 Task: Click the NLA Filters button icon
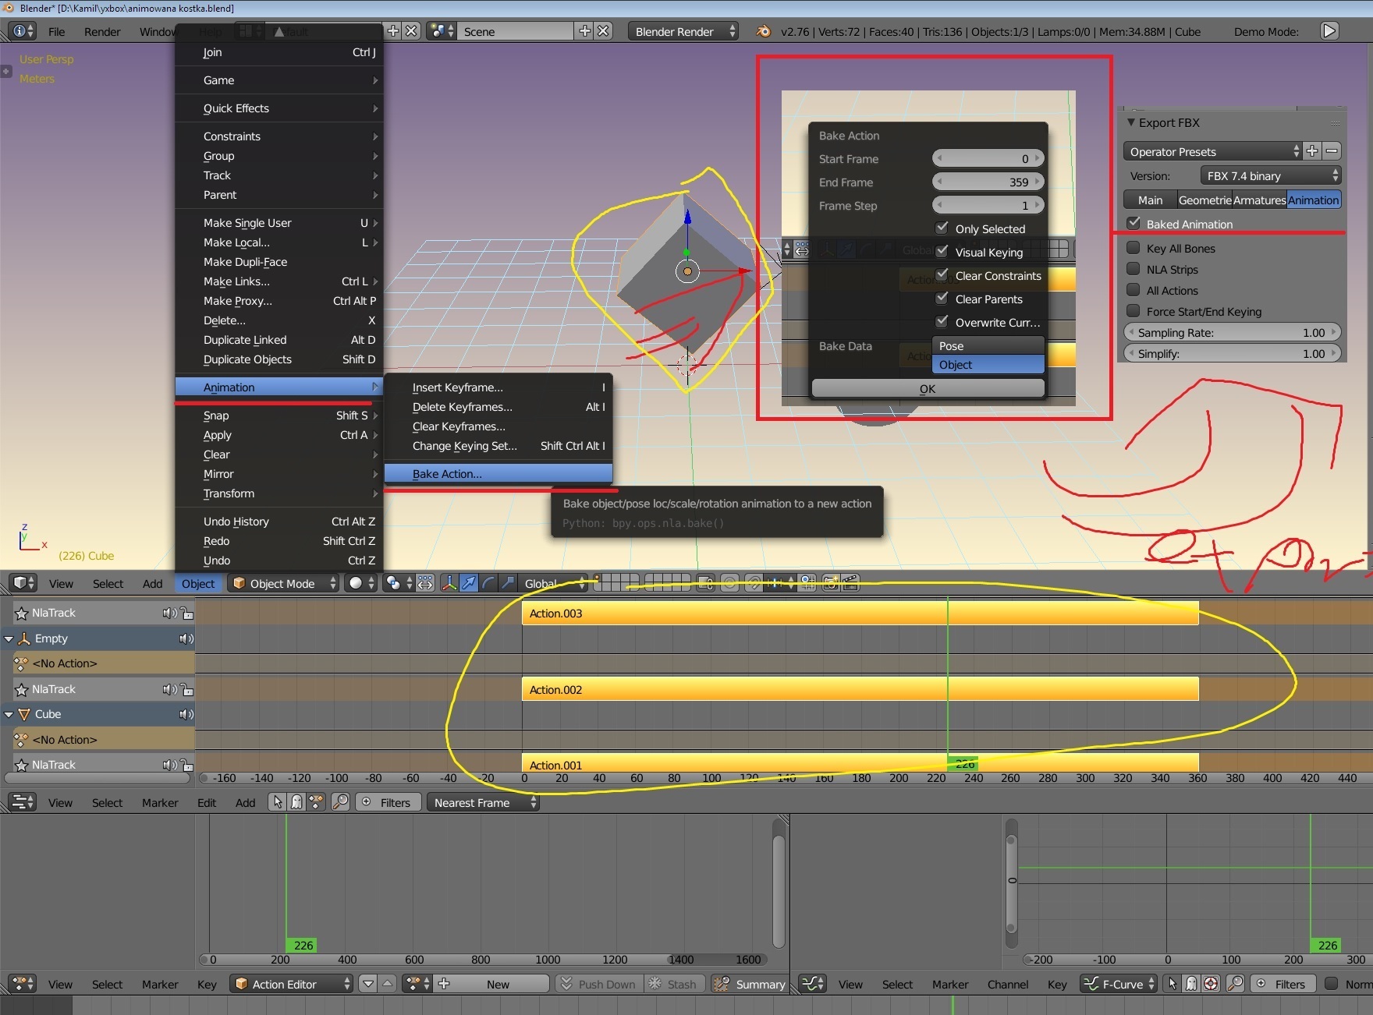(367, 802)
